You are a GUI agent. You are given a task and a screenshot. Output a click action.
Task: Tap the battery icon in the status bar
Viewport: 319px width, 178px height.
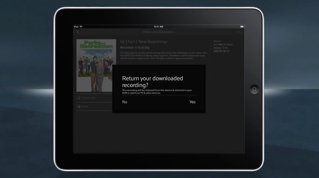click(242, 27)
